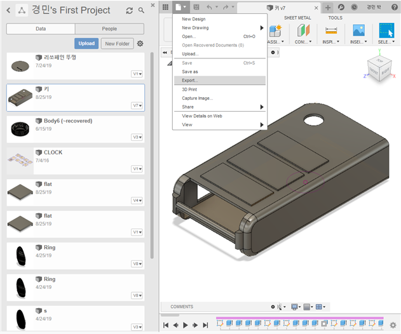401x334 pixels.
Task: Switch to TOOLS ribbon tab
Action: pos(335,18)
